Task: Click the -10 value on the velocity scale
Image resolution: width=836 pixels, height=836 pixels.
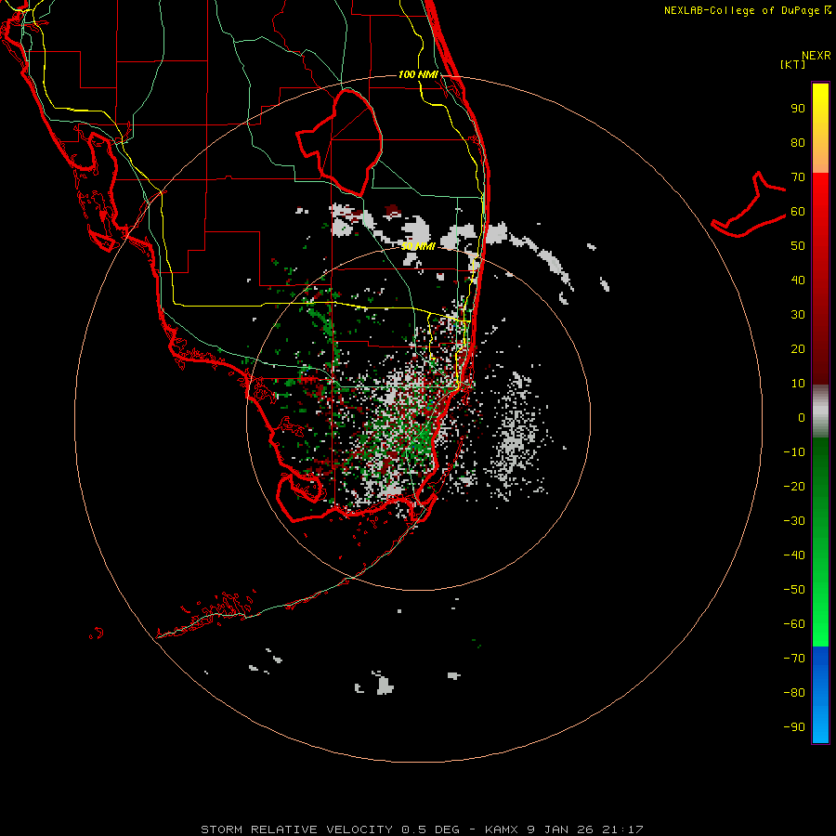Action: [794, 452]
